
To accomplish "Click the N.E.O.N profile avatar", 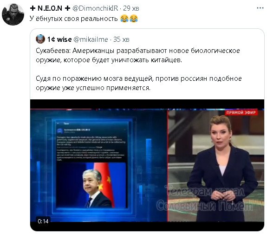I will coord(13,14).
